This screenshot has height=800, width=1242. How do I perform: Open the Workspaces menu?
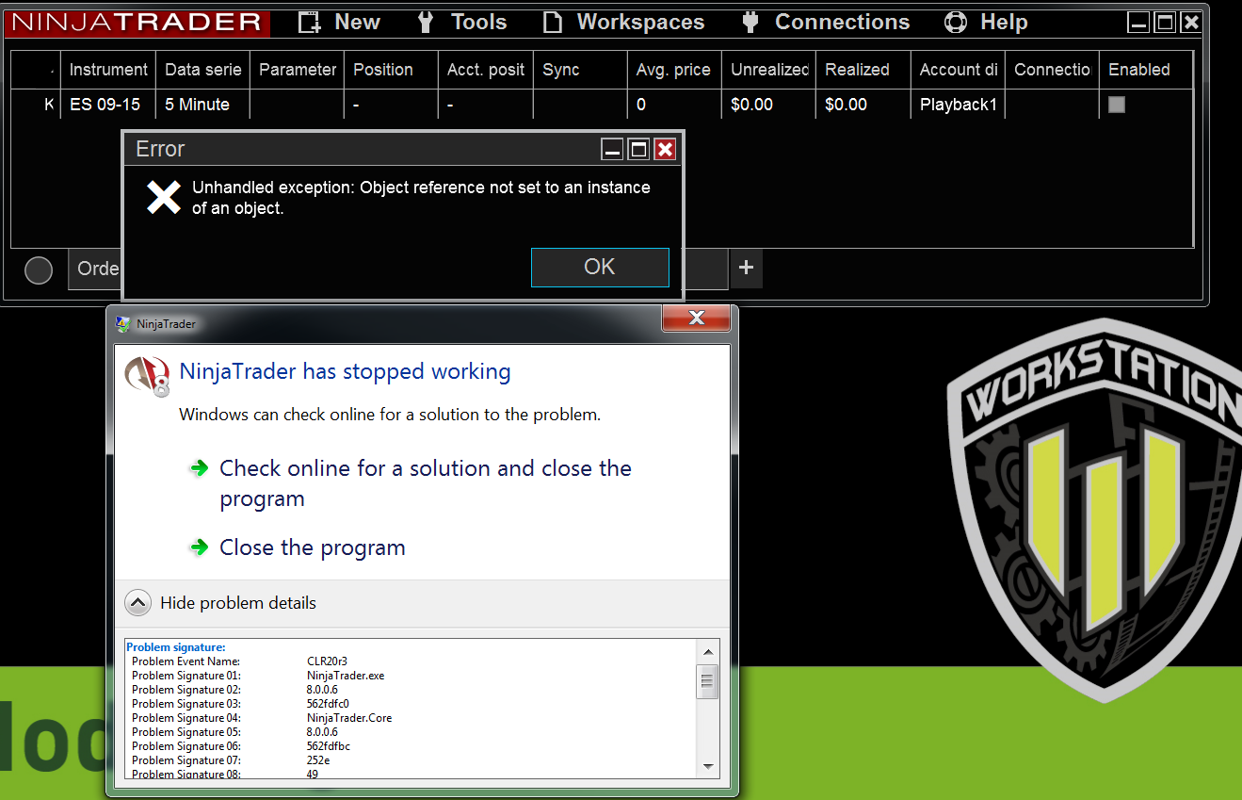(x=623, y=22)
